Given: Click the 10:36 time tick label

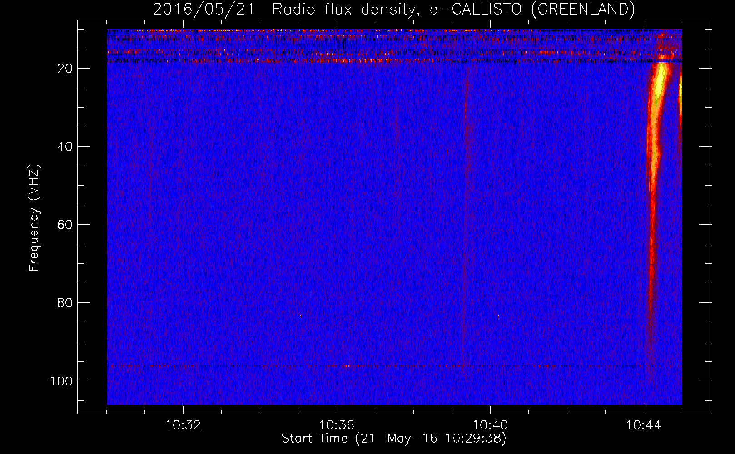Looking at the screenshot, I should 337,425.
